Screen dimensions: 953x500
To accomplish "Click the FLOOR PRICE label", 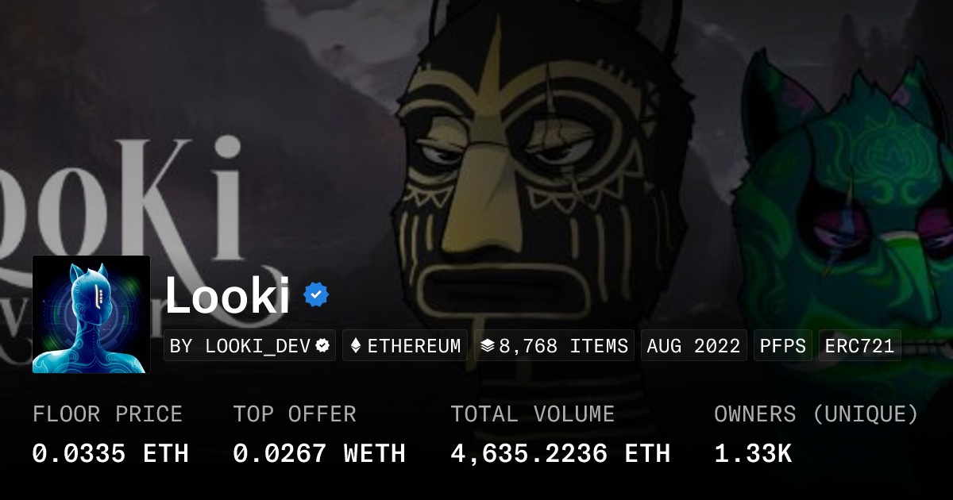I will click(x=107, y=414).
